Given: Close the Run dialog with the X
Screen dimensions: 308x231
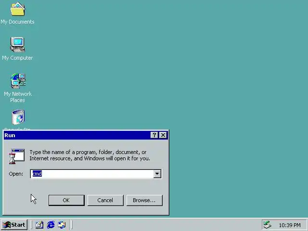Looking at the screenshot, I should click(163, 135).
